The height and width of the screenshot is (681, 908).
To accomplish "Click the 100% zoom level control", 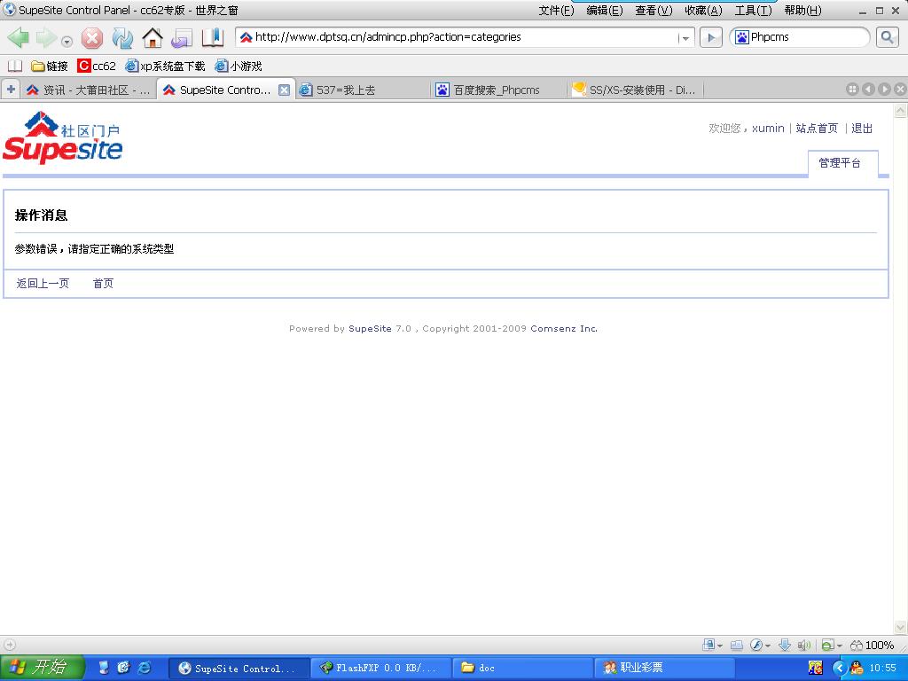I will point(873,646).
